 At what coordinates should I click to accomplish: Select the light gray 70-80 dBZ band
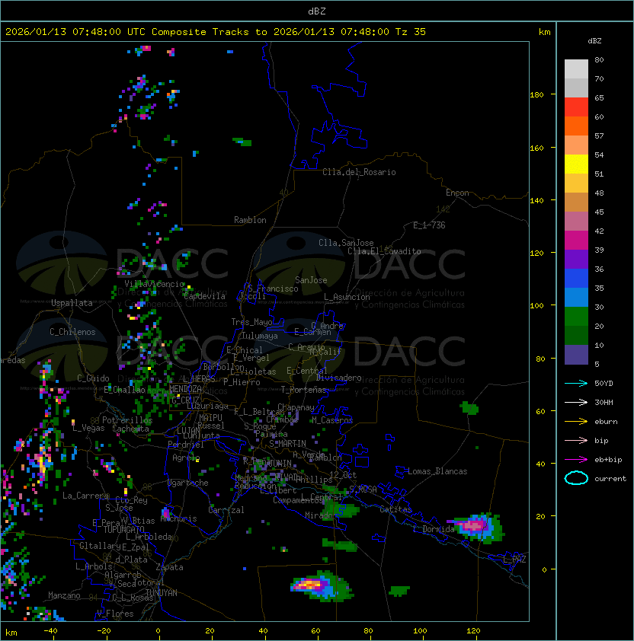click(x=576, y=69)
